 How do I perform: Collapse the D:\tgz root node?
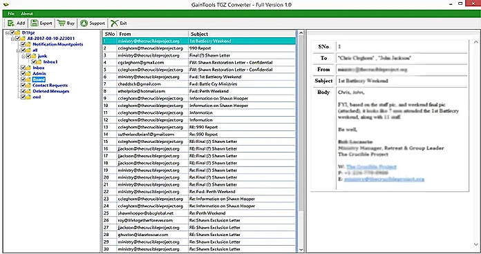click(8, 32)
